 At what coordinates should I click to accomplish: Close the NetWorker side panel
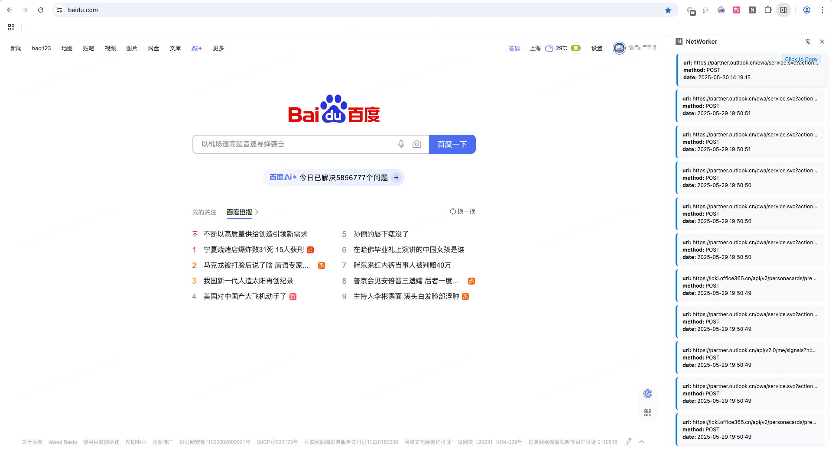[x=822, y=42]
